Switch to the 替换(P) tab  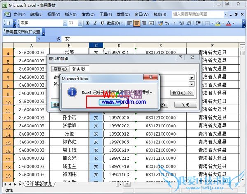(x=79, y=69)
